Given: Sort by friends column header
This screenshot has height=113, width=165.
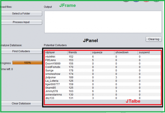Looking at the screenshot, I should point(79,52).
